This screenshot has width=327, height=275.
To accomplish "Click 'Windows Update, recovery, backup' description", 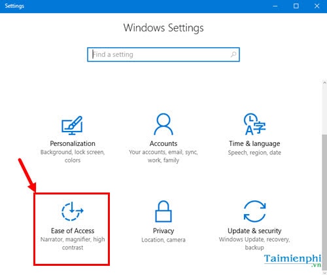I will pyautogui.click(x=254, y=244).
